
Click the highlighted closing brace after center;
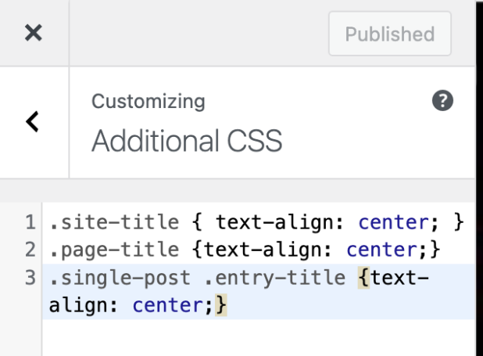(x=221, y=305)
